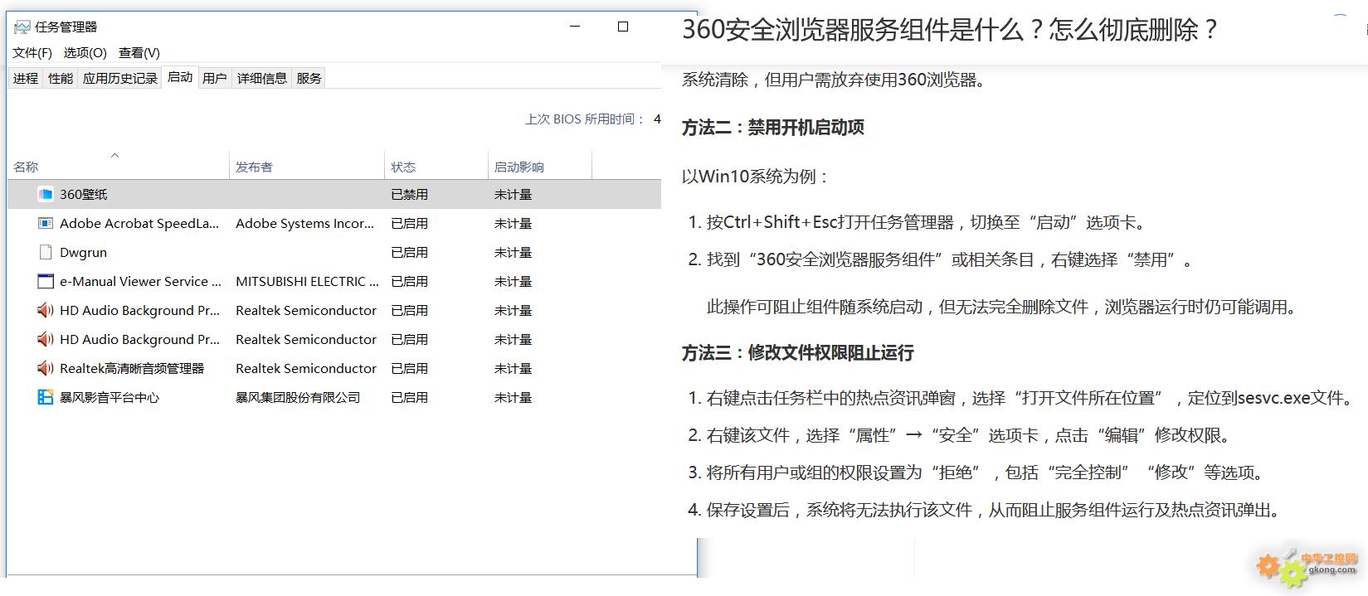Switch to the 进程 tab
Screen dimensions: 1368x596
click(25, 79)
